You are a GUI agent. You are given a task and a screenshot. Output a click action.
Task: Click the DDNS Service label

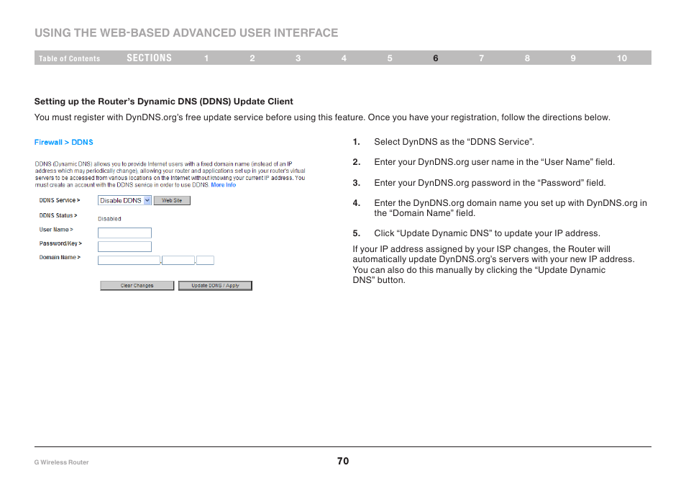coord(60,200)
